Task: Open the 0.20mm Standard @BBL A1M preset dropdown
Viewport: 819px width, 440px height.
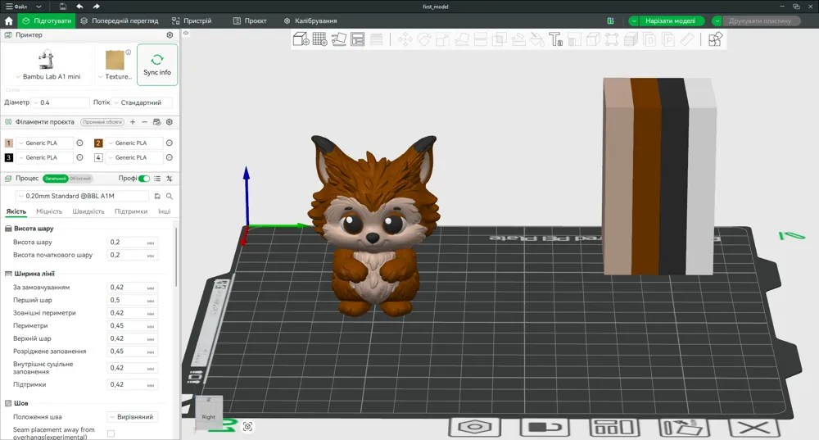Action: 83,196
